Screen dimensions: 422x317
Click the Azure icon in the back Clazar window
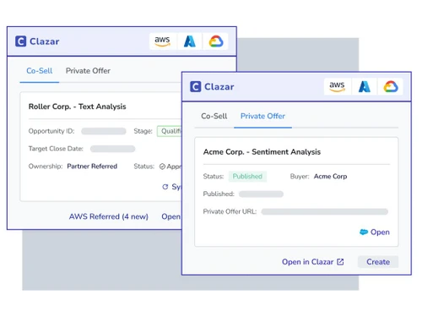pyautogui.click(x=190, y=41)
